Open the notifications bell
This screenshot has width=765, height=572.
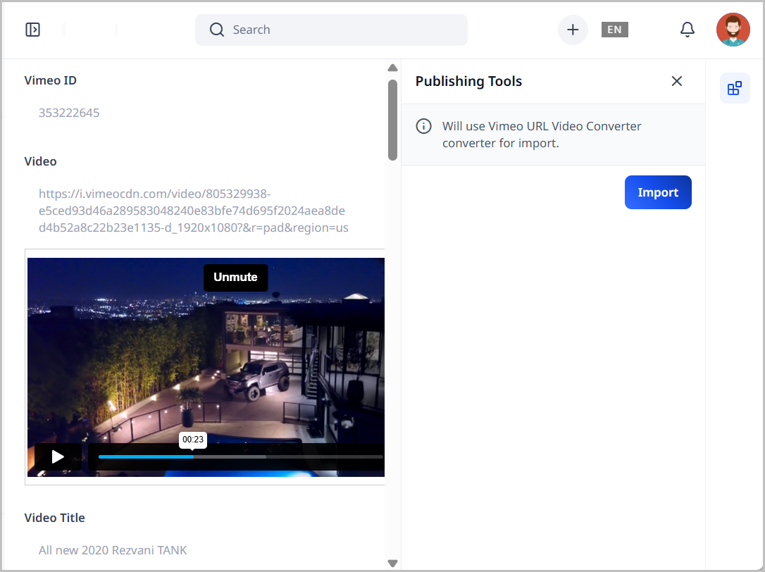(688, 30)
